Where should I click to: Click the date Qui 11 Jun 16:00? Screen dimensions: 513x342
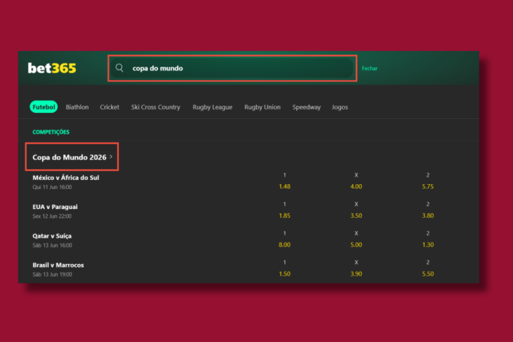[52, 187]
